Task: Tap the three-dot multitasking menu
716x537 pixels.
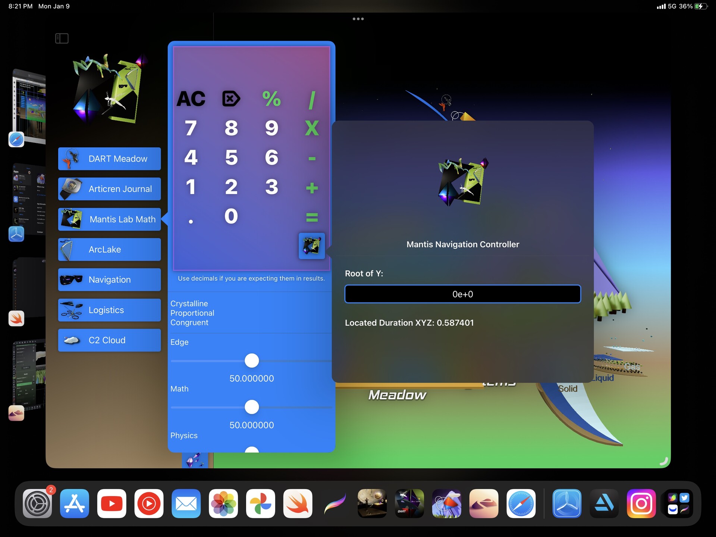Action: 358,19
